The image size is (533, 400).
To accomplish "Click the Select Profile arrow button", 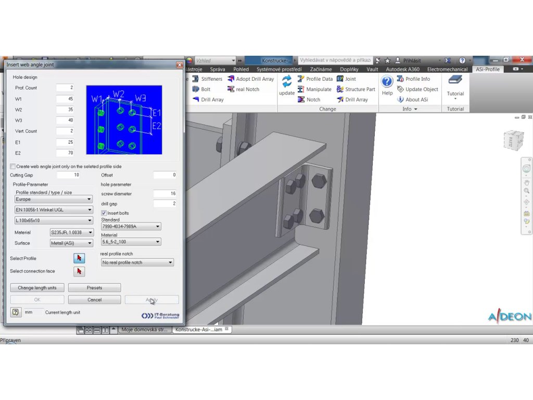I will [x=79, y=258].
